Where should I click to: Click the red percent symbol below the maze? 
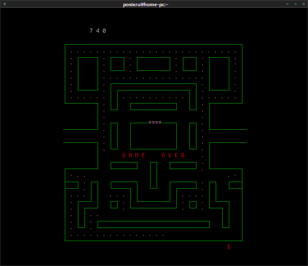pos(229,247)
